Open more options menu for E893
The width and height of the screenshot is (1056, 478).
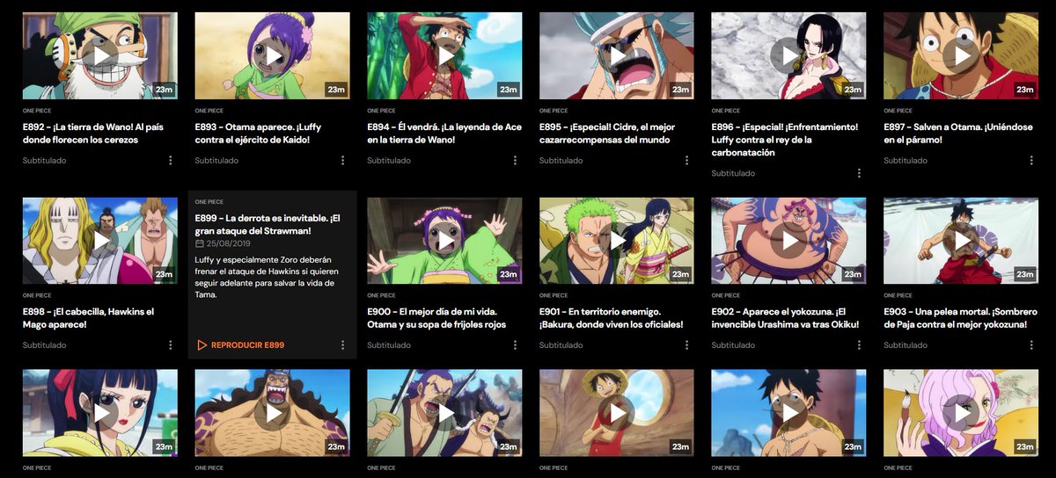click(x=342, y=161)
